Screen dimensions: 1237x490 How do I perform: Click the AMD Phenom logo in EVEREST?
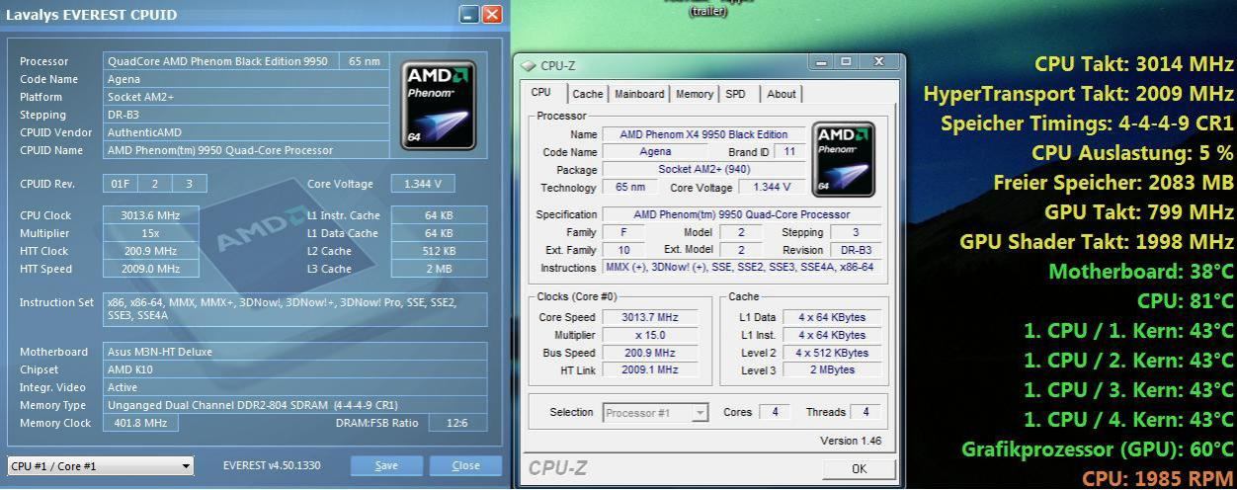[440, 106]
